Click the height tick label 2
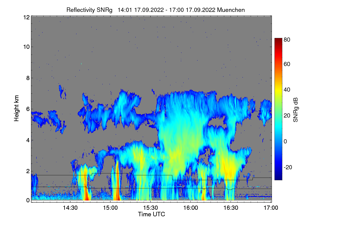357x238 pixels. pos(28,171)
